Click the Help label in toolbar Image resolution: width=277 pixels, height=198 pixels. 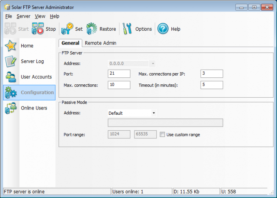[x=175, y=29]
